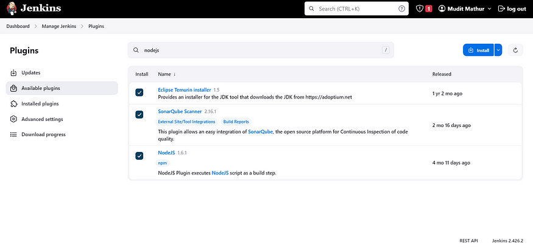533x251 pixels.
Task: Click the Build Reports category tag
Action: (236, 122)
